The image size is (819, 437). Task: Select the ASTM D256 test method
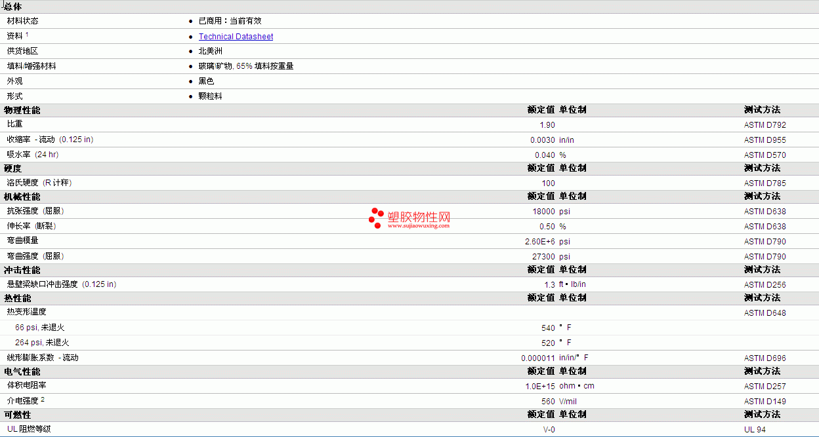coord(765,285)
